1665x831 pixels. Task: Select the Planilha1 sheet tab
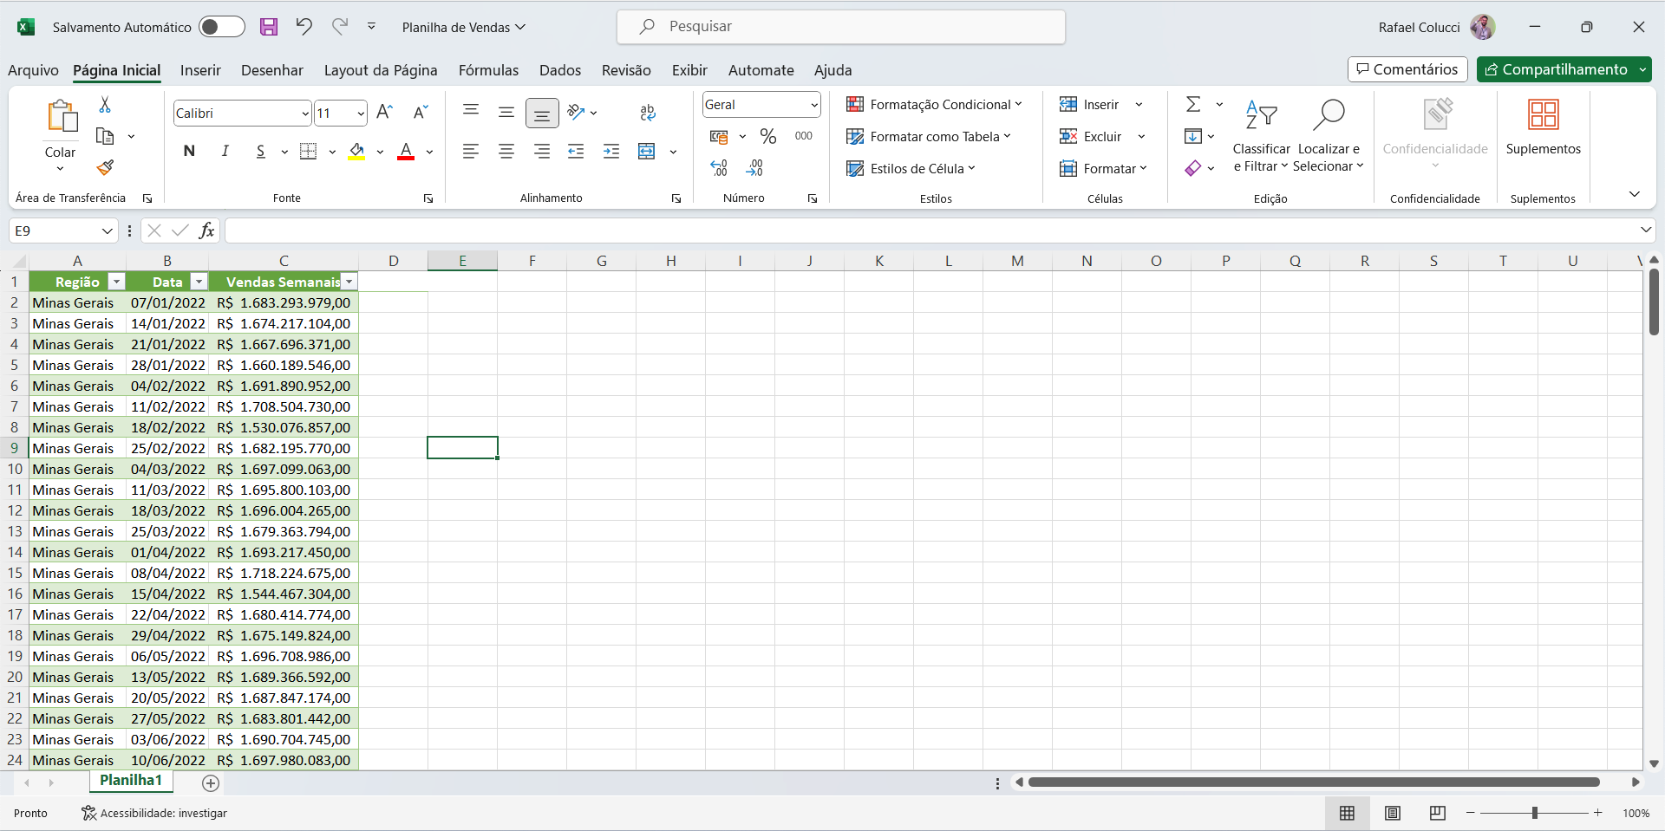point(131,781)
